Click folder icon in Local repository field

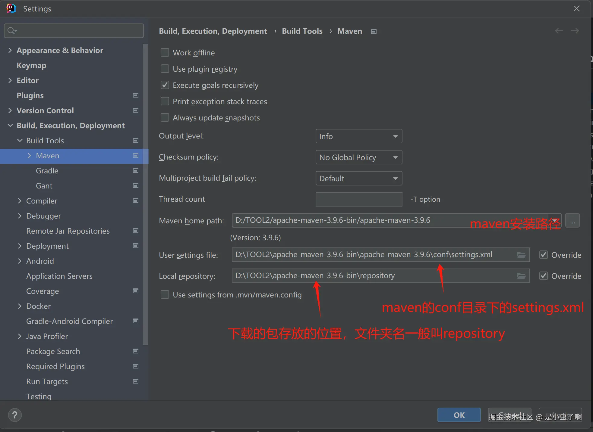click(x=521, y=276)
